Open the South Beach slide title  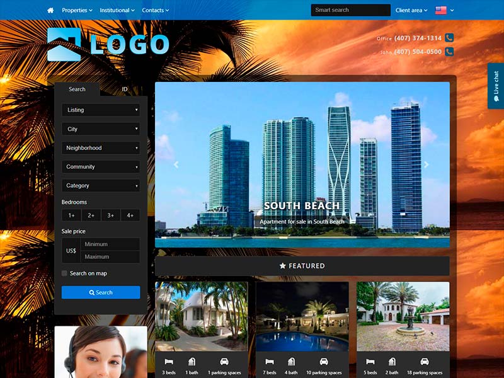[x=302, y=206]
